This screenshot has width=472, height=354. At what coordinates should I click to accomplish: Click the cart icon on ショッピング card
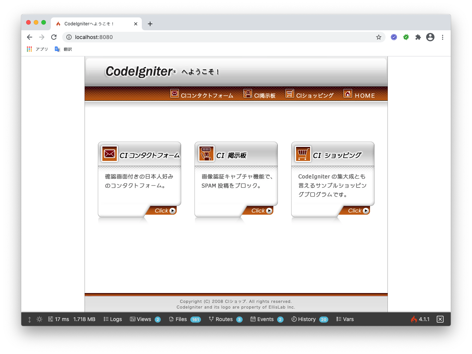tap(303, 154)
